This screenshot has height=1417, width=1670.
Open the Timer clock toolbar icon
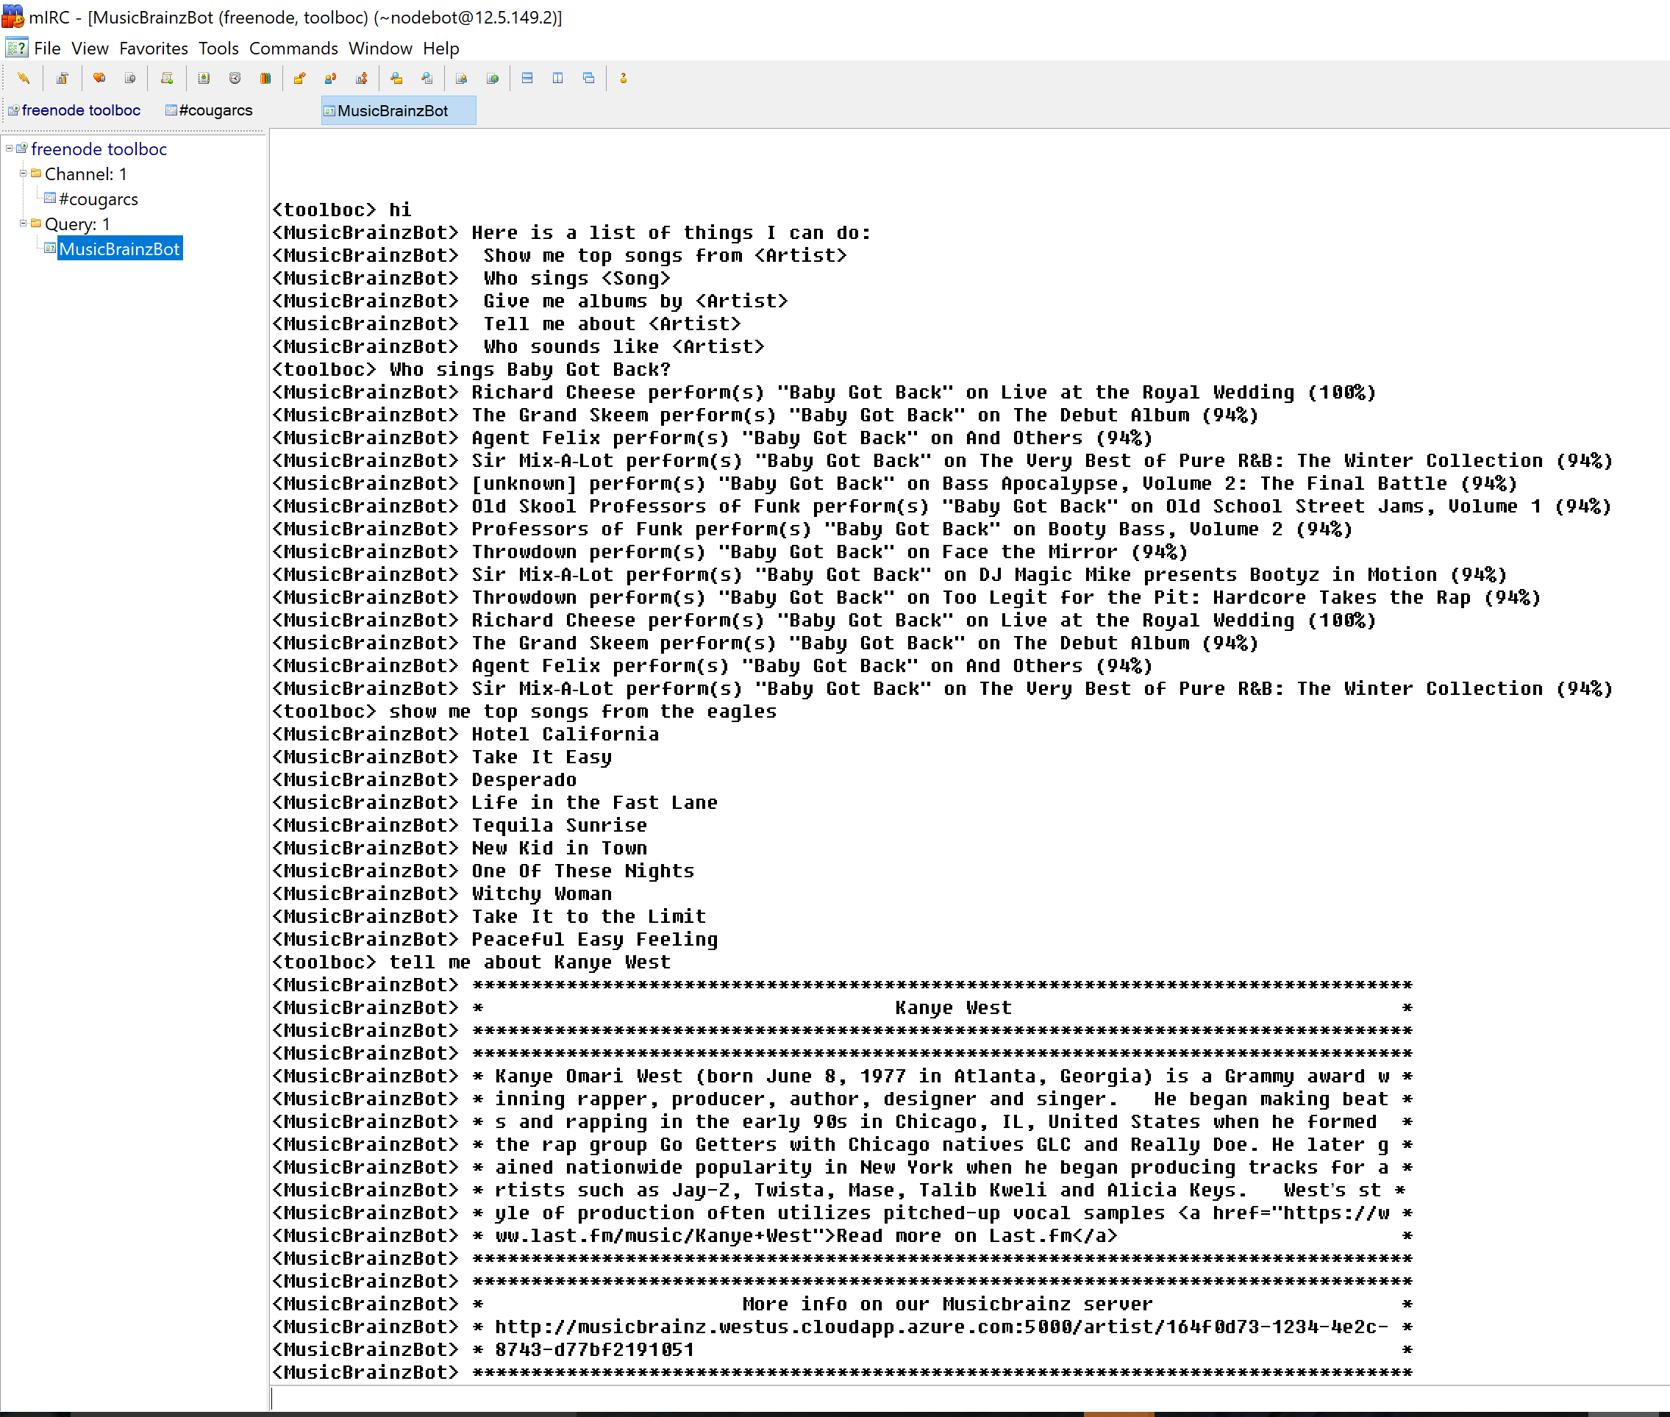[x=235, y=79]
